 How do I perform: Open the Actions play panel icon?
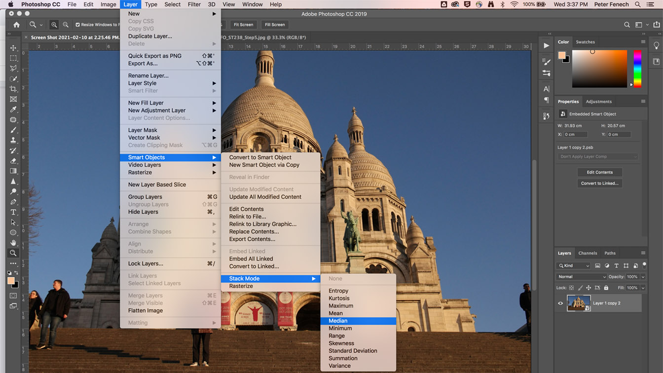(x=546, y=45)
